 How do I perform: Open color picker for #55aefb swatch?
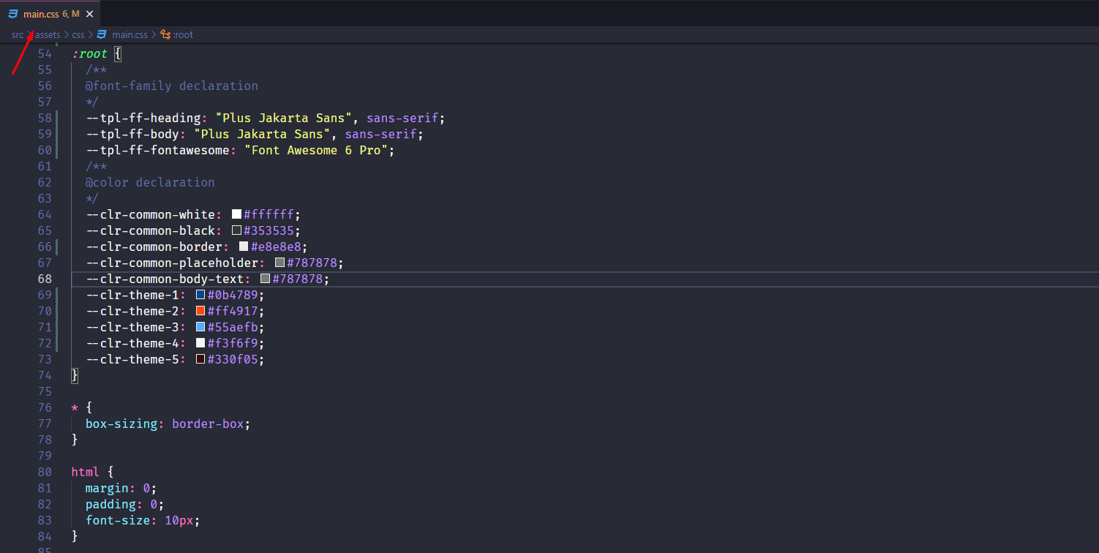pos(200,327)
